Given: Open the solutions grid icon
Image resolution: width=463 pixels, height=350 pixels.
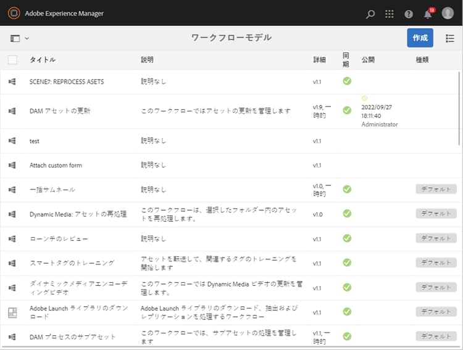Looking at the screenshot, I should pos(389,14).
